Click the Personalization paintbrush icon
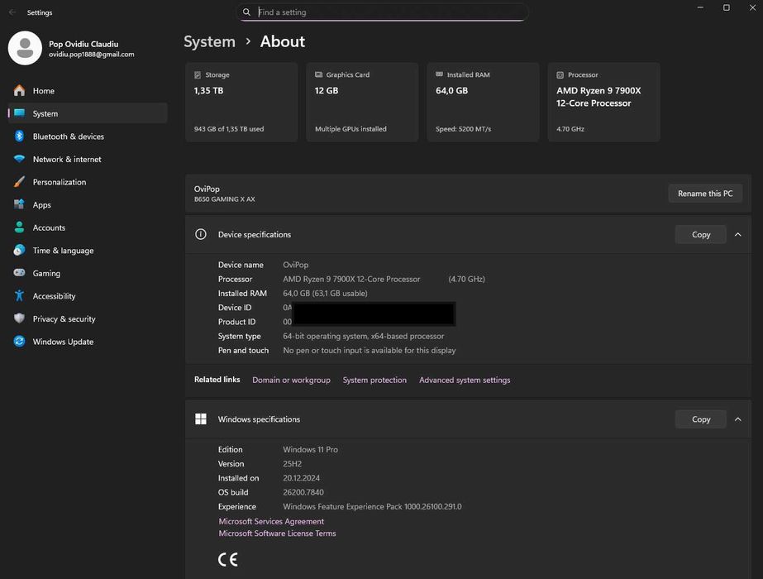Image resolution: width=763 pixels, height=579 pixels. pyautogui.click(x=20, y=182)
